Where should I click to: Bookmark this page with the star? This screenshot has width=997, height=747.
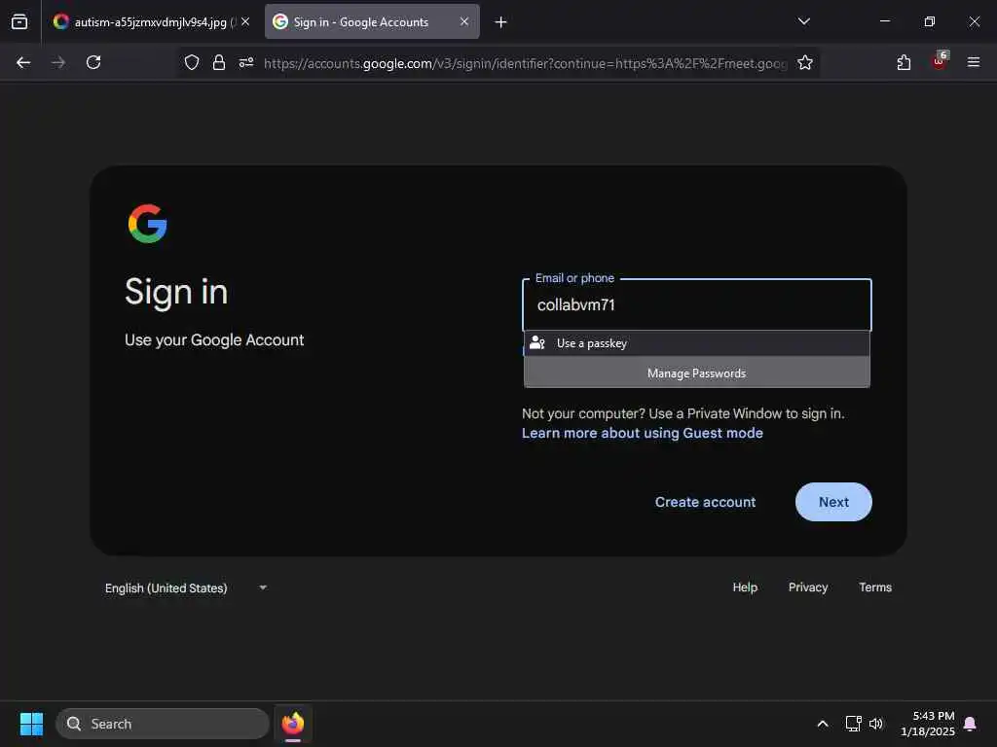pos(805,62)
